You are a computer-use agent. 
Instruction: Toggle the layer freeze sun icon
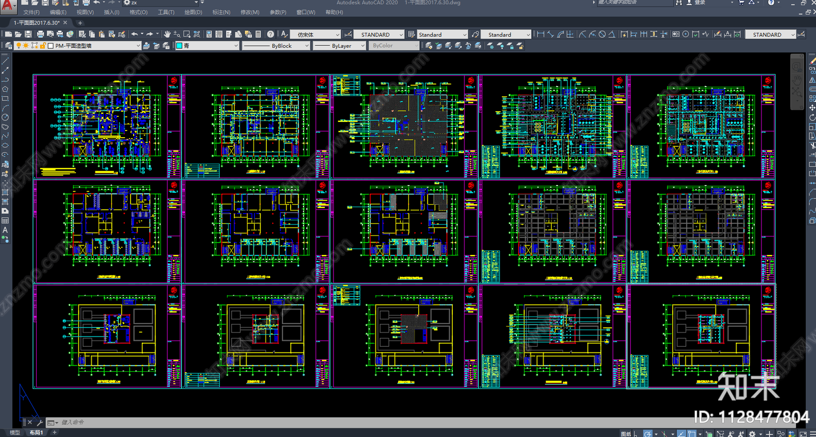coord(26,45)
